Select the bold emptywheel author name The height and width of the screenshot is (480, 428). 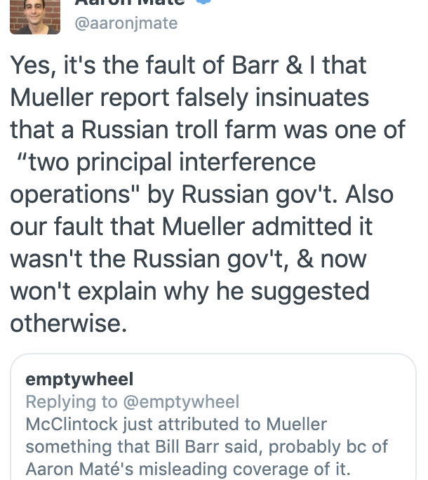[79, 379]
